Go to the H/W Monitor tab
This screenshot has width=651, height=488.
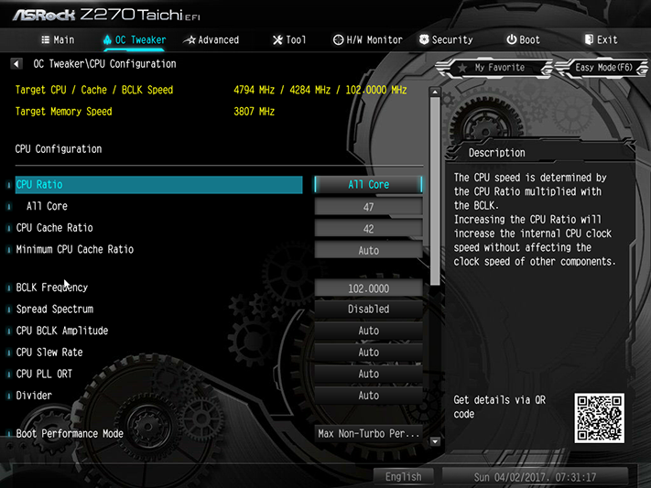368,40
